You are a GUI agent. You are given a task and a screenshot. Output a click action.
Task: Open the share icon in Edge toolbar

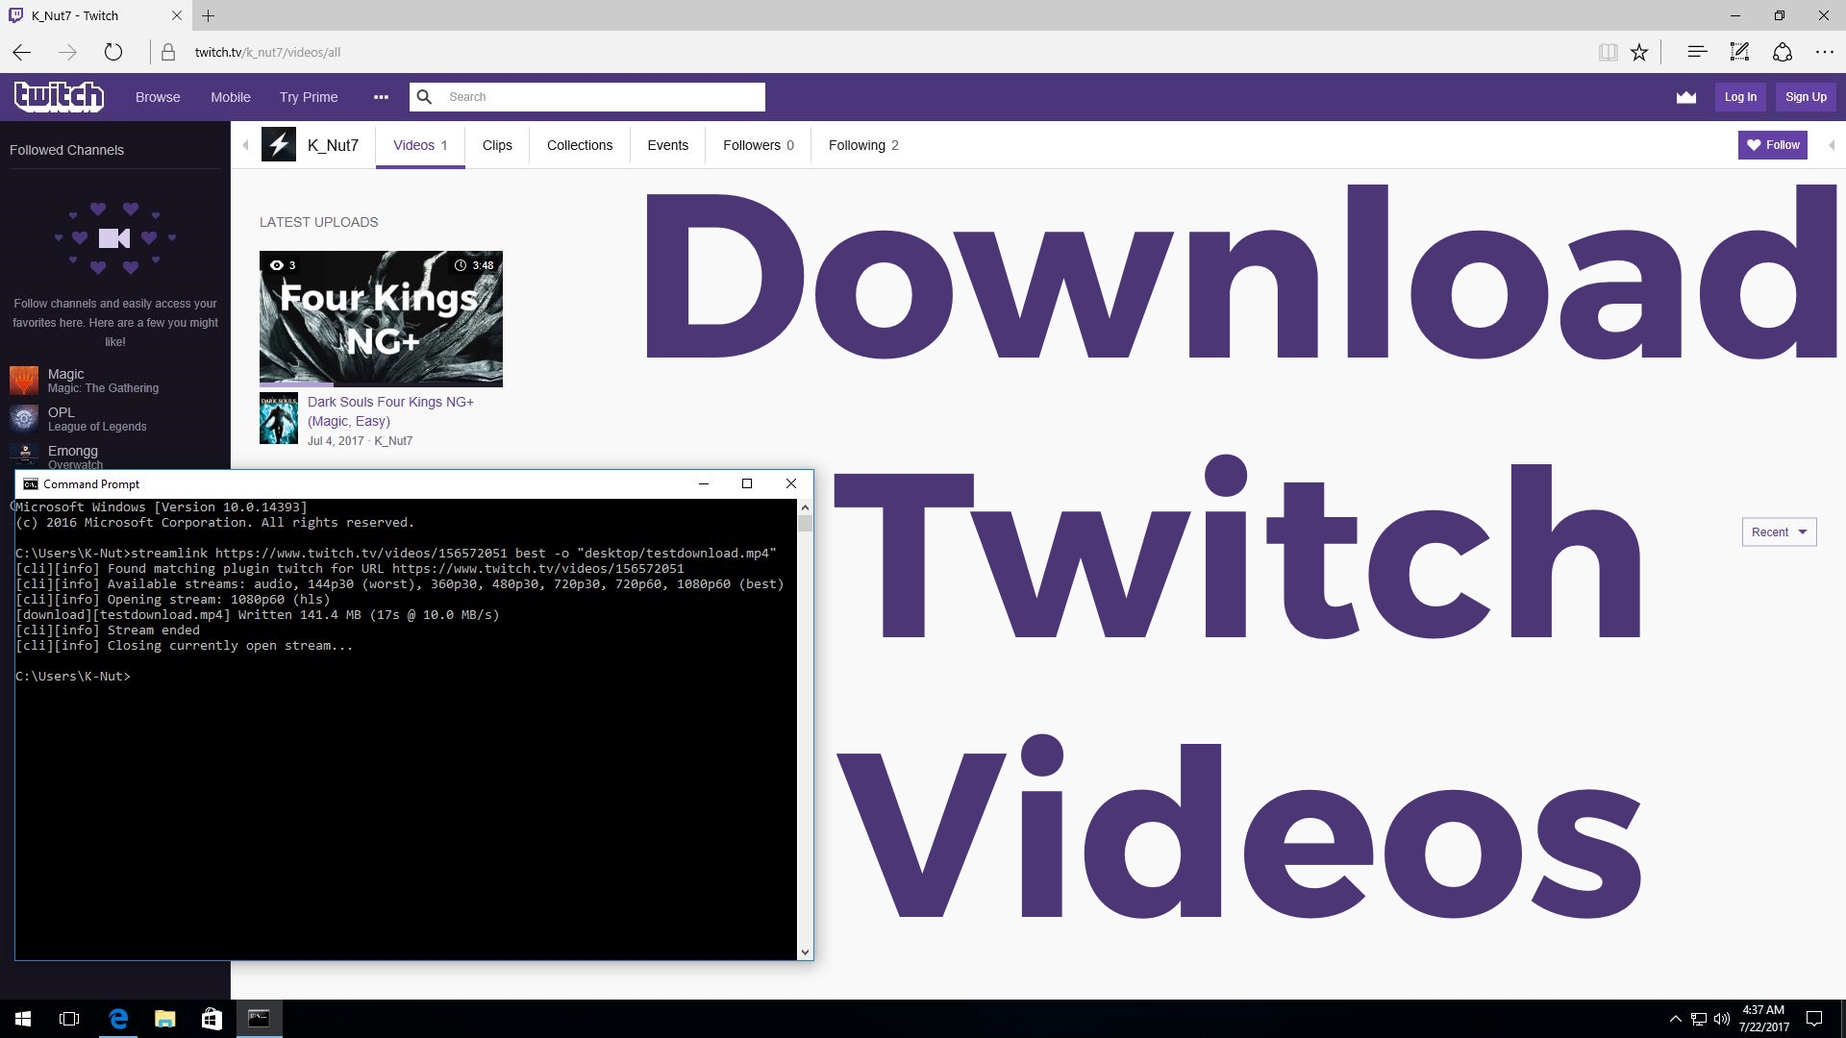(x=1783, y=52)
